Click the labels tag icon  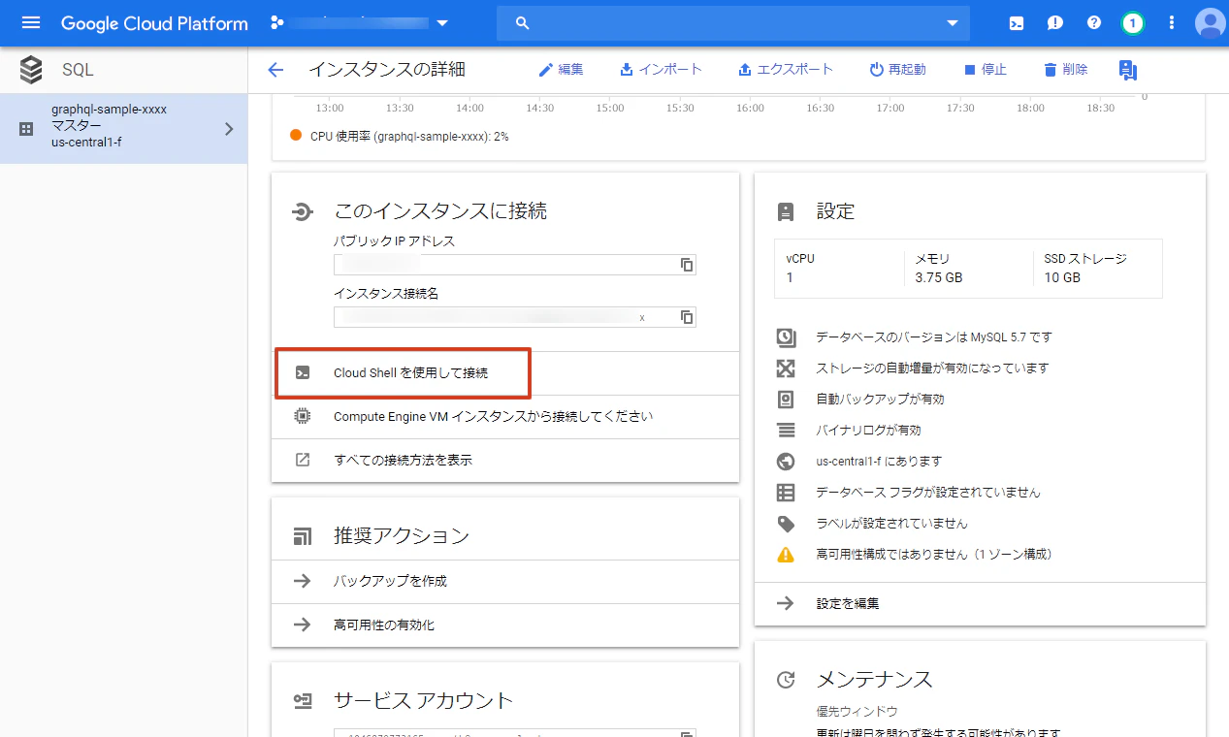(x=786, y=524)
